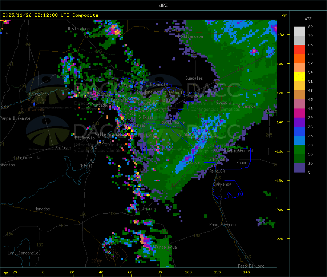Click the 0 km horizontal axis tick
The height and width of the screenshot is (277, 327).
click(x=43, y=272)
